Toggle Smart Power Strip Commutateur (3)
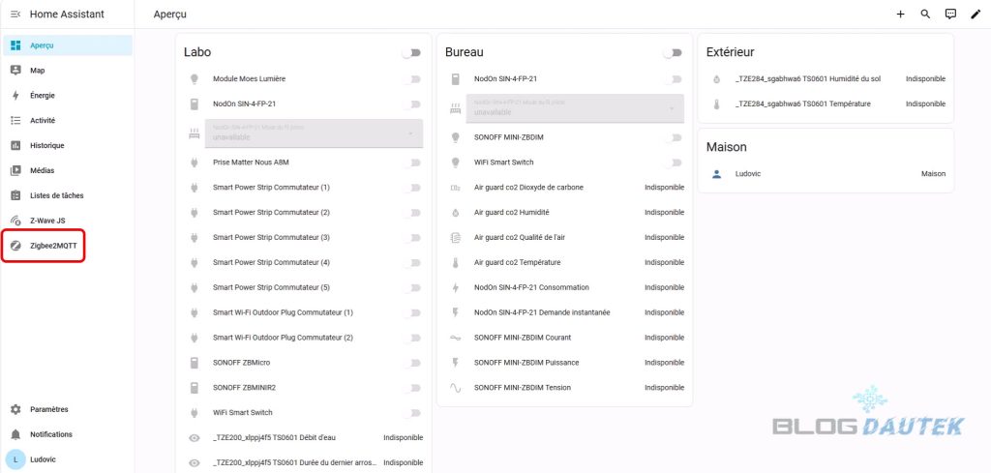 pyautogui.click(x=413, y=237)
